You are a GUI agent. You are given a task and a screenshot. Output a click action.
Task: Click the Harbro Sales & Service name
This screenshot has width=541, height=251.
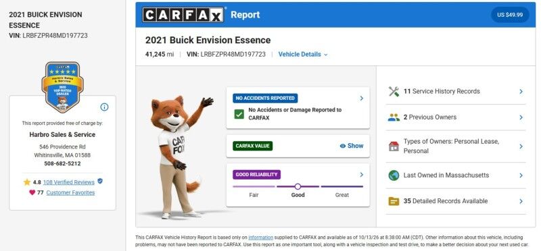(x=62, y=135)
